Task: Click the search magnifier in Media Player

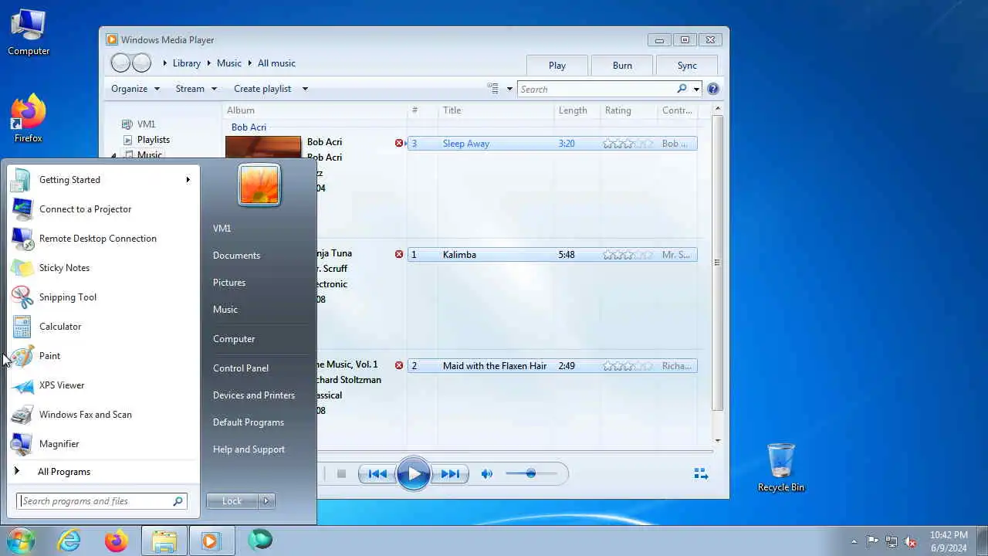Action: click(x=682, y=89)
